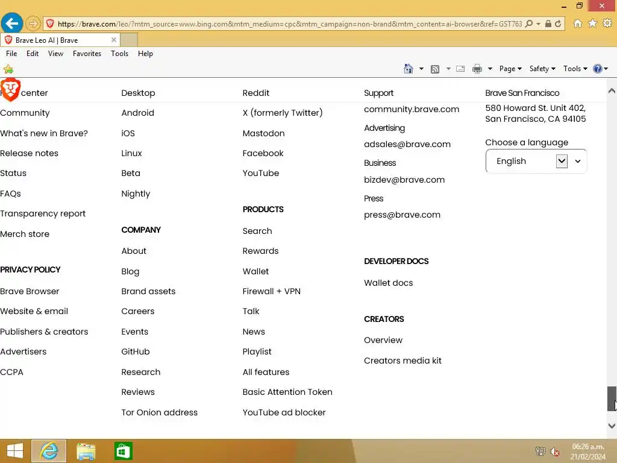
Task: Click the Windows Start button
Action: (15, 451)
